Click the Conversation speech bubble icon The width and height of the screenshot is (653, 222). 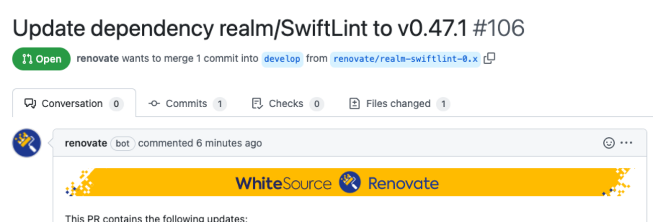(31, 104)
